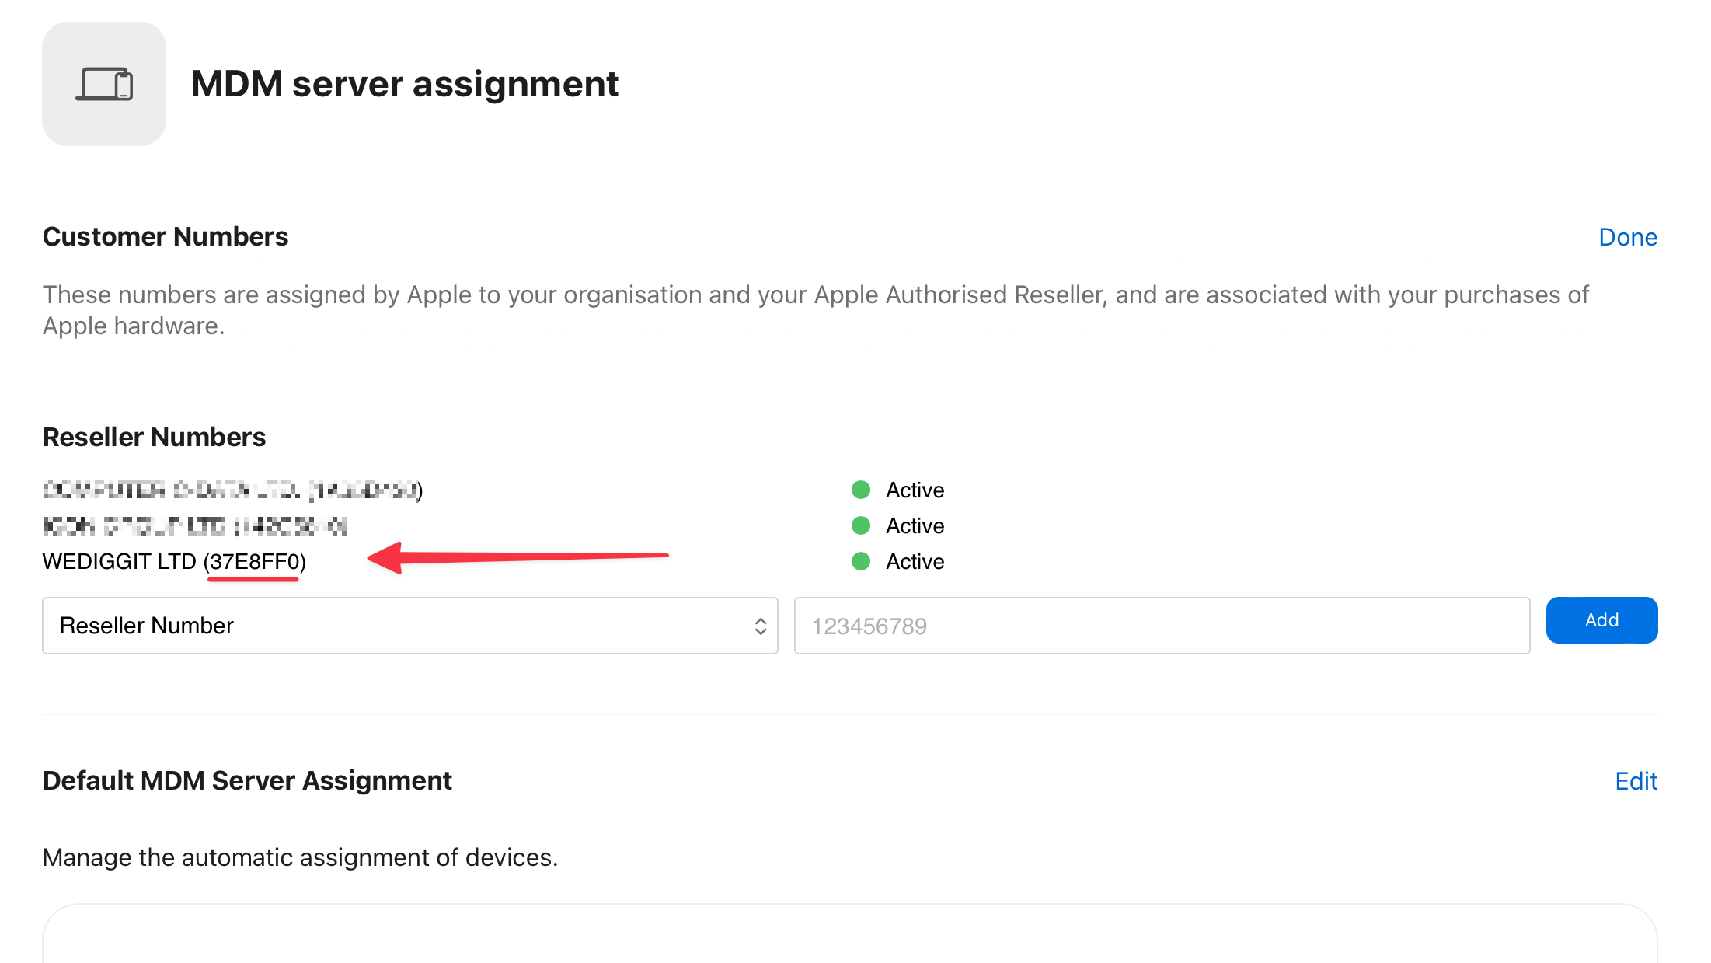Open the Reseller Number dropdown
This screenshot has width=1711, height=963.
(x=409, y=626)
